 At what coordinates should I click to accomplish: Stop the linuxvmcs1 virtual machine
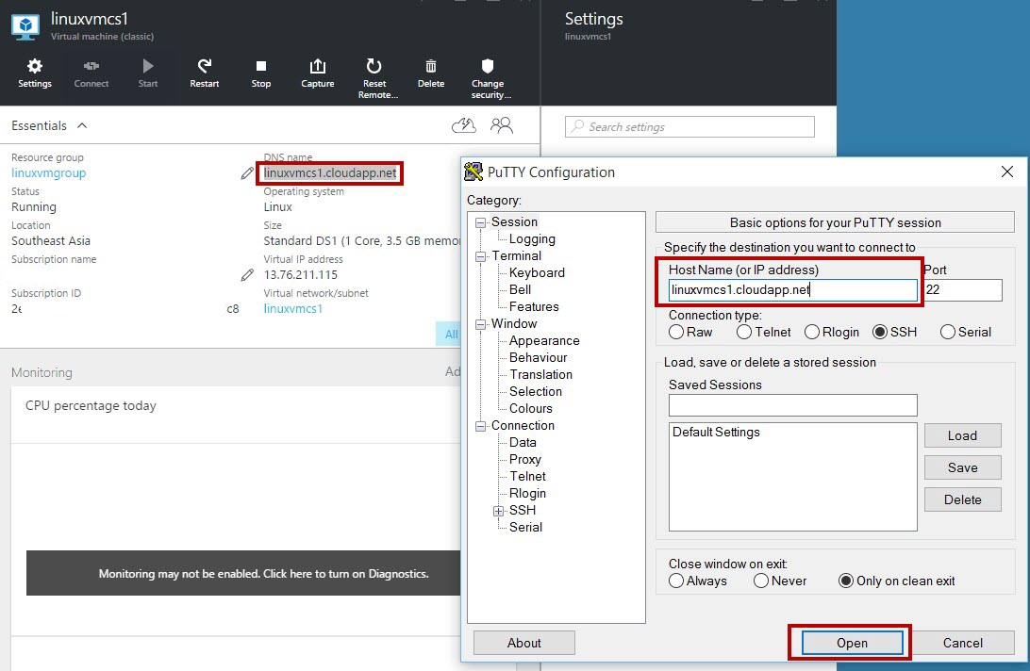(x=260, y=73)
